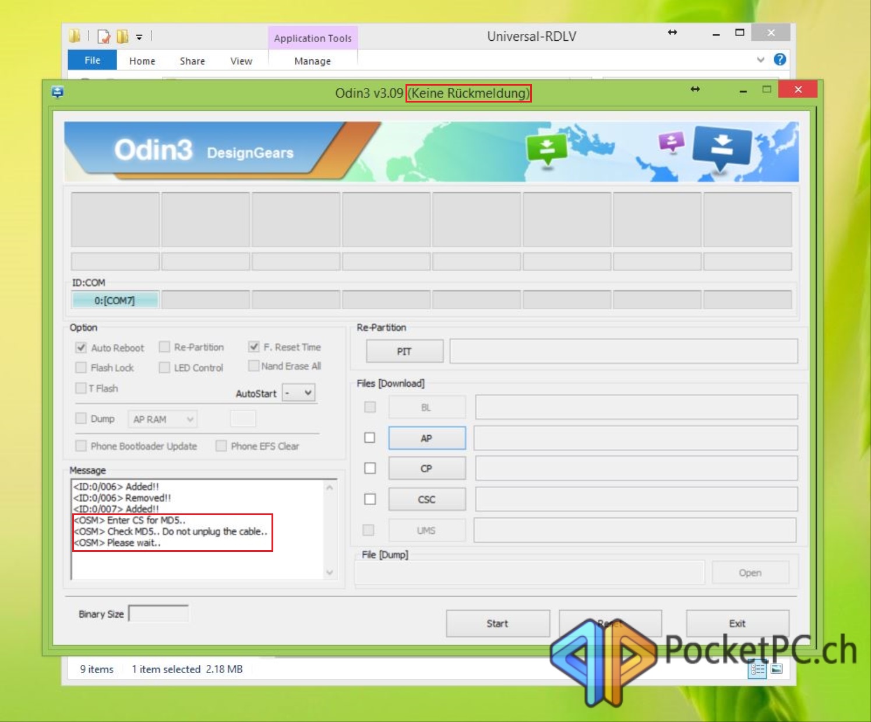The width and height of the screenshot is (871, 722).
Task: Open the Manage ribbon tab
Action: click(x=312, y=61)
